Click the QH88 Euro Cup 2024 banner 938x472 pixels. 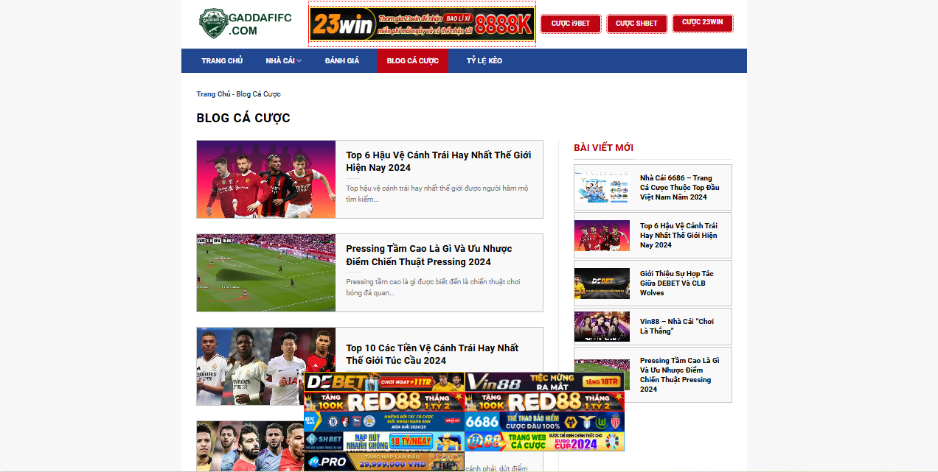click(544, 441)
